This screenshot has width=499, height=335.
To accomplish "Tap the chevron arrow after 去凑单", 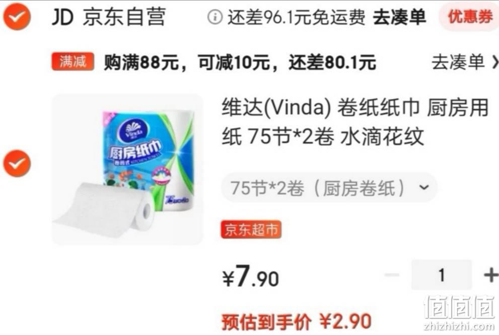I will (495, 62).
